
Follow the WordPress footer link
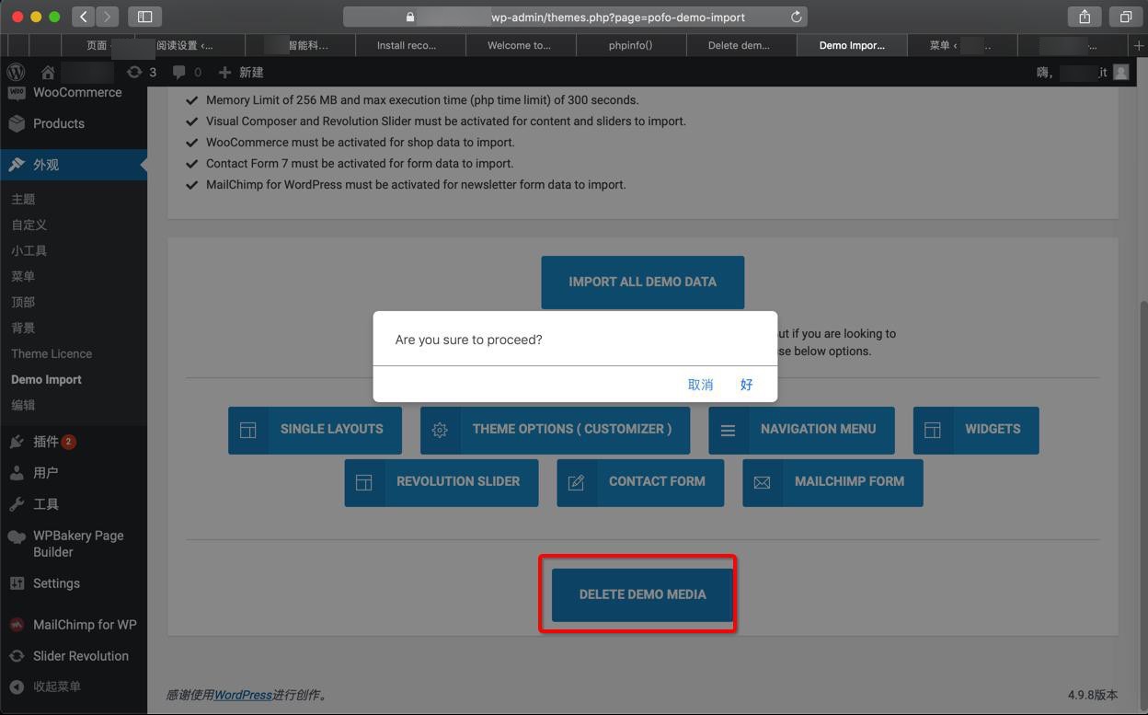pos(243,695)
